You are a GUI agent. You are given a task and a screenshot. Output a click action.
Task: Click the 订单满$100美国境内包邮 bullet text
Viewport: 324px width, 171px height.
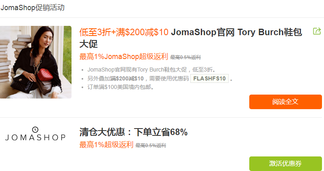[x=121, y=87]
